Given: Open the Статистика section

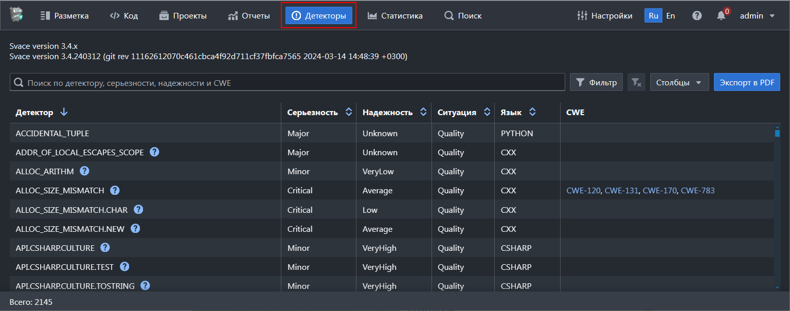Looking at the screenshot, I should click(x=395, y=16).
